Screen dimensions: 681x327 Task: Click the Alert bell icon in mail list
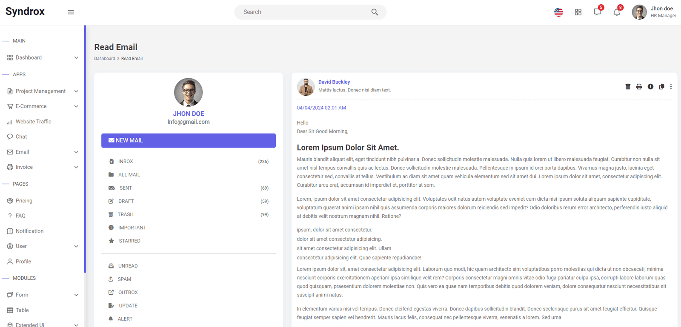111,318
